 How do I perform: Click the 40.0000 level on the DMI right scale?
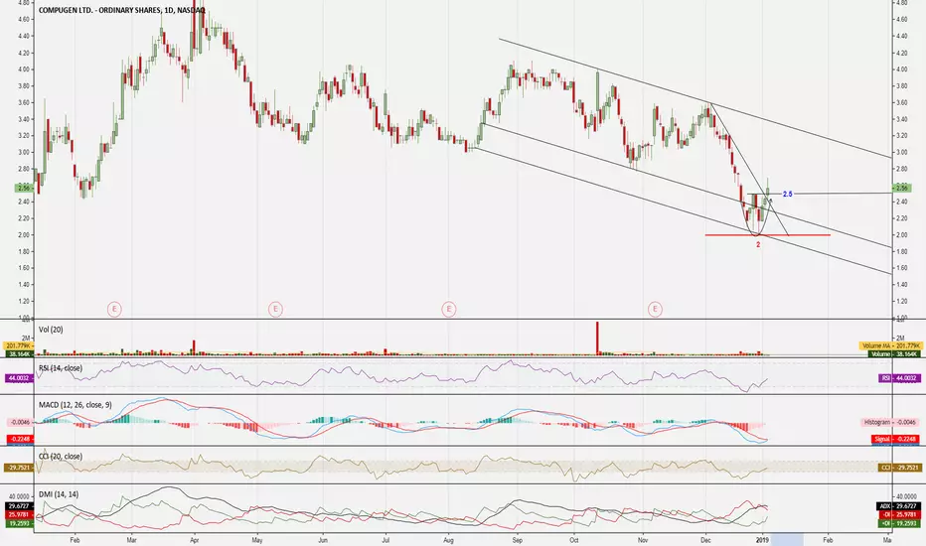(906, 496)
